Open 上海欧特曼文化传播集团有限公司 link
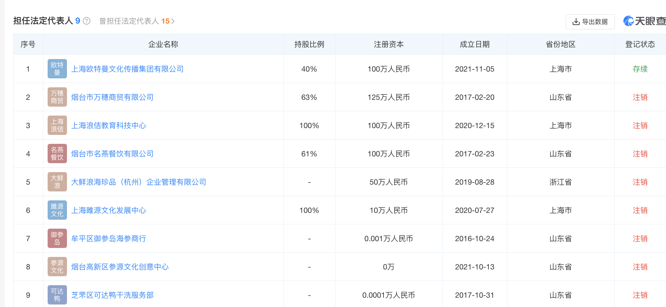666x307 pixels. [127, 69]
